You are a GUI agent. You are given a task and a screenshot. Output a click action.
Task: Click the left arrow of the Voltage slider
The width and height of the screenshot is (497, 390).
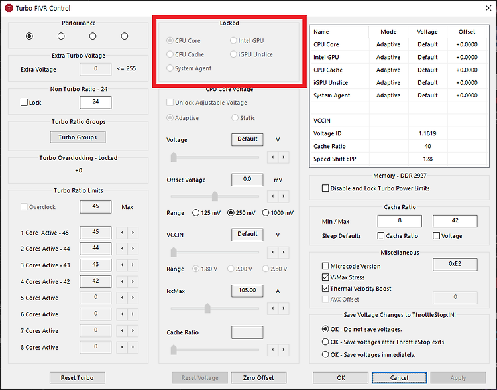tap(272, 157)
